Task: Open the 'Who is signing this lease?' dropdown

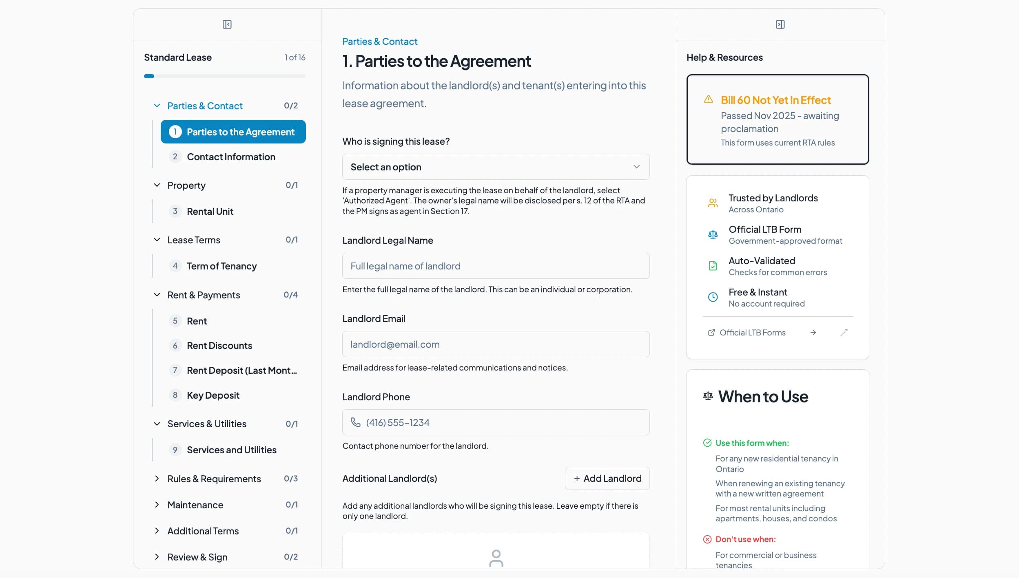Action: click(496, 167)
